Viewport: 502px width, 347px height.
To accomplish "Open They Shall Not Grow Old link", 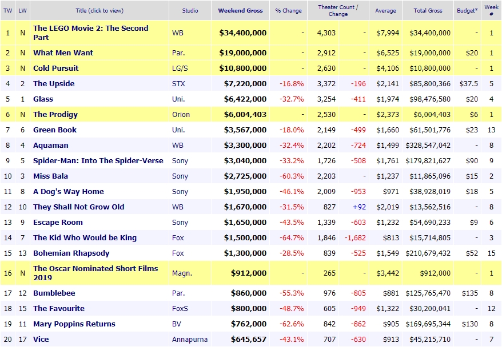I will (79, 207).
